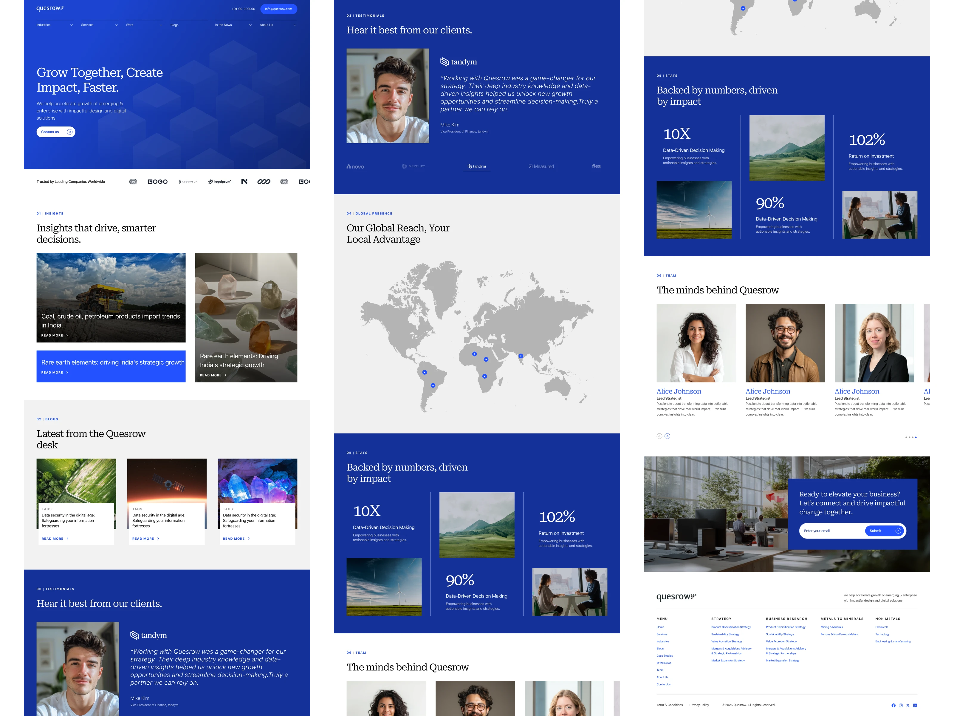Click the quesrow logo in the footer
The image size is (954, 716).
click(676, 596)
